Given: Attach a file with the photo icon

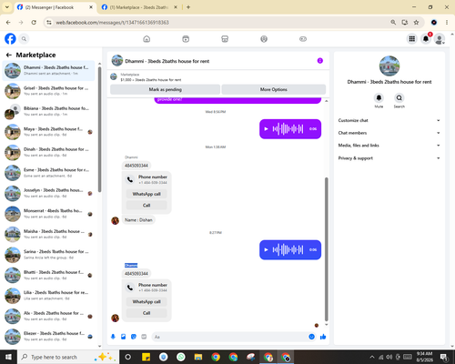Looking at the screenshot, I should click(x=123, y=337).
